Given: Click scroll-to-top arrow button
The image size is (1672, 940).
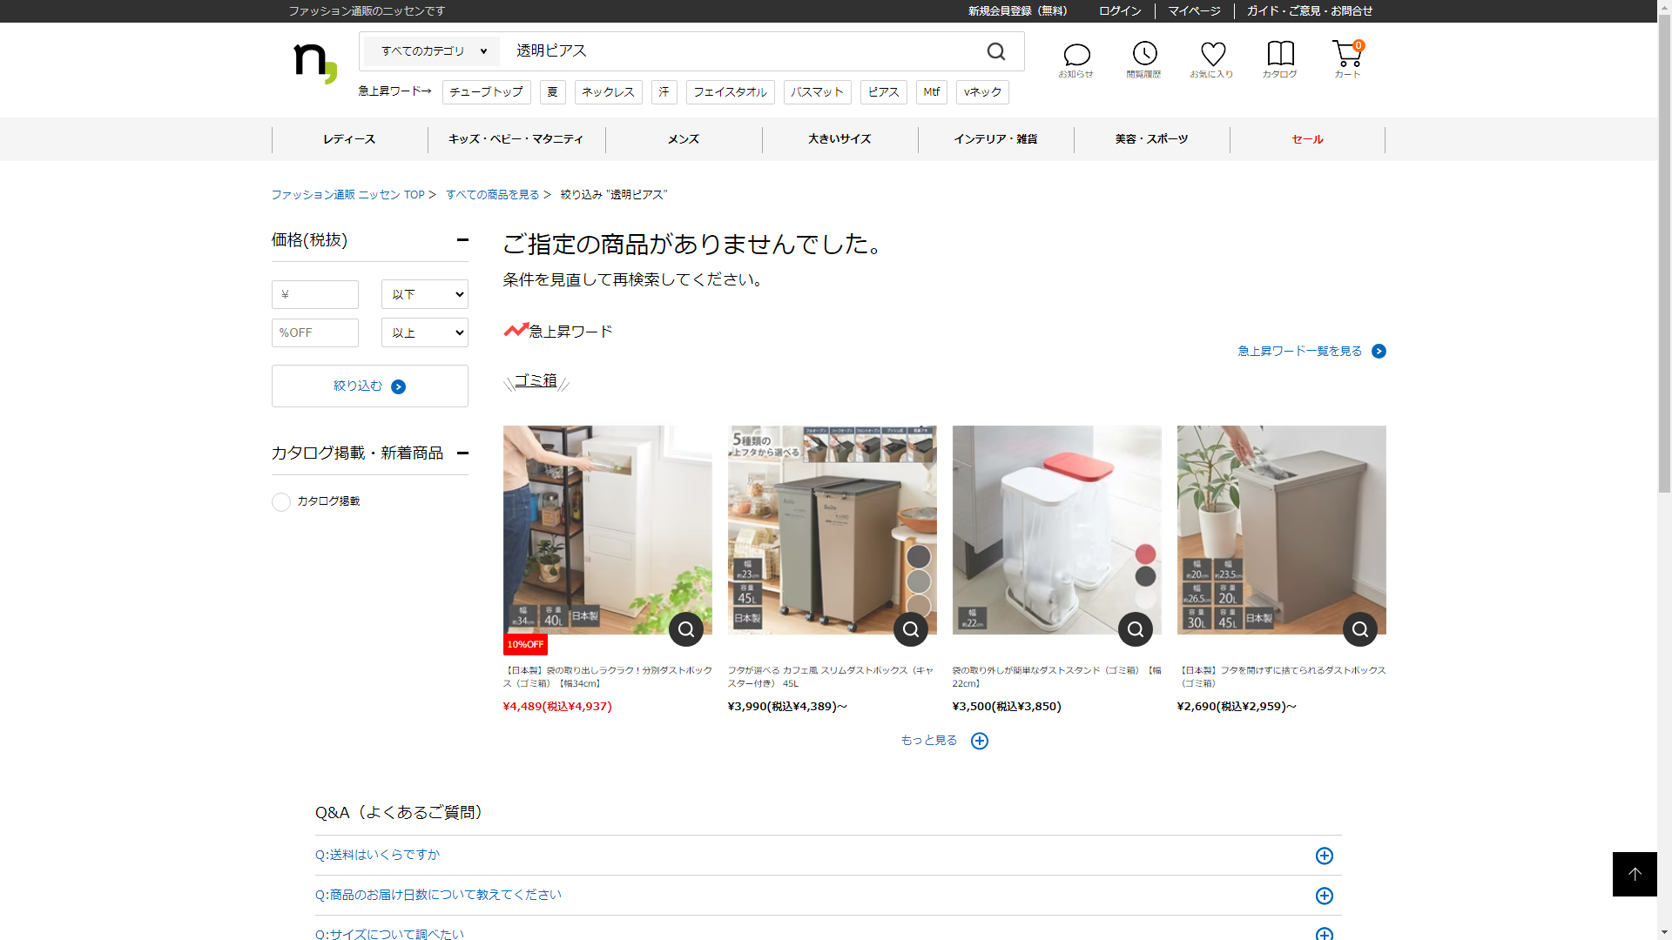Looking at the screenshot, I should (1635, 874).
